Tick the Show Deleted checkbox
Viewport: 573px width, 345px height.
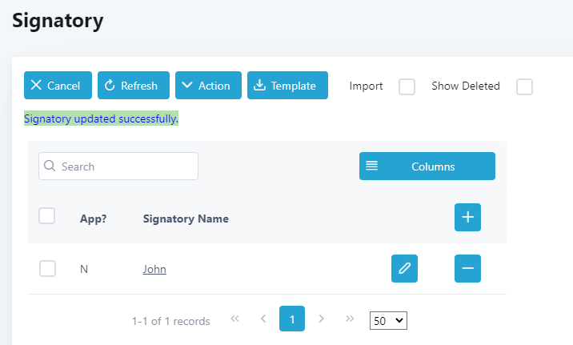pos(524,86)
